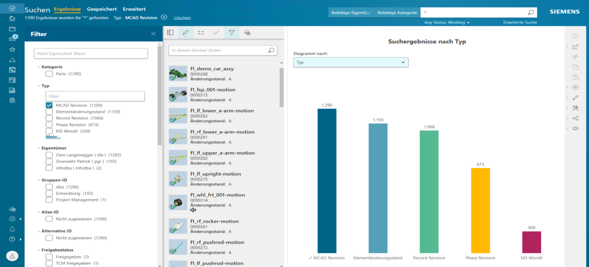
Task: Check the Record Revision (1066) checkbox
Action: click(49, 118)
